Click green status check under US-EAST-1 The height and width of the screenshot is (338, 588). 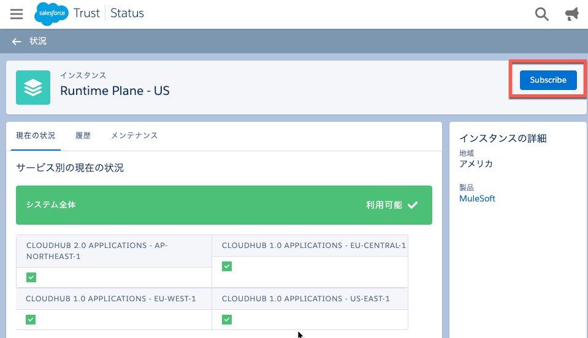click(227, 320)
